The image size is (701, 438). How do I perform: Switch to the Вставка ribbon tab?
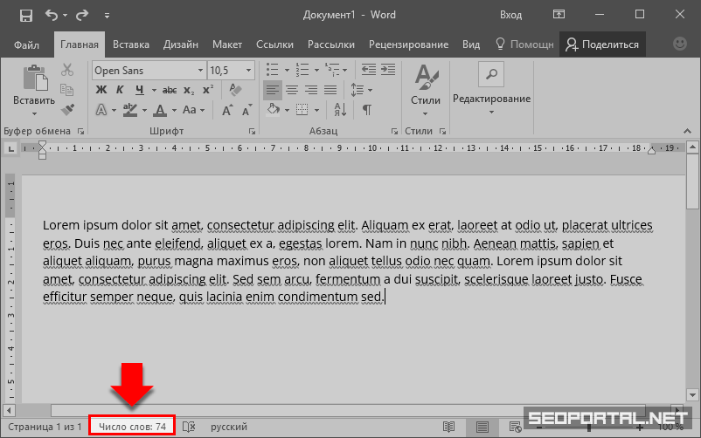pos(131,44)
